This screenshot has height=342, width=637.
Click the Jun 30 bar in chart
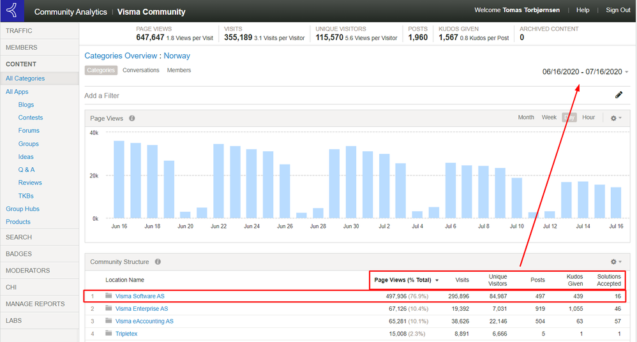point(351,182)
